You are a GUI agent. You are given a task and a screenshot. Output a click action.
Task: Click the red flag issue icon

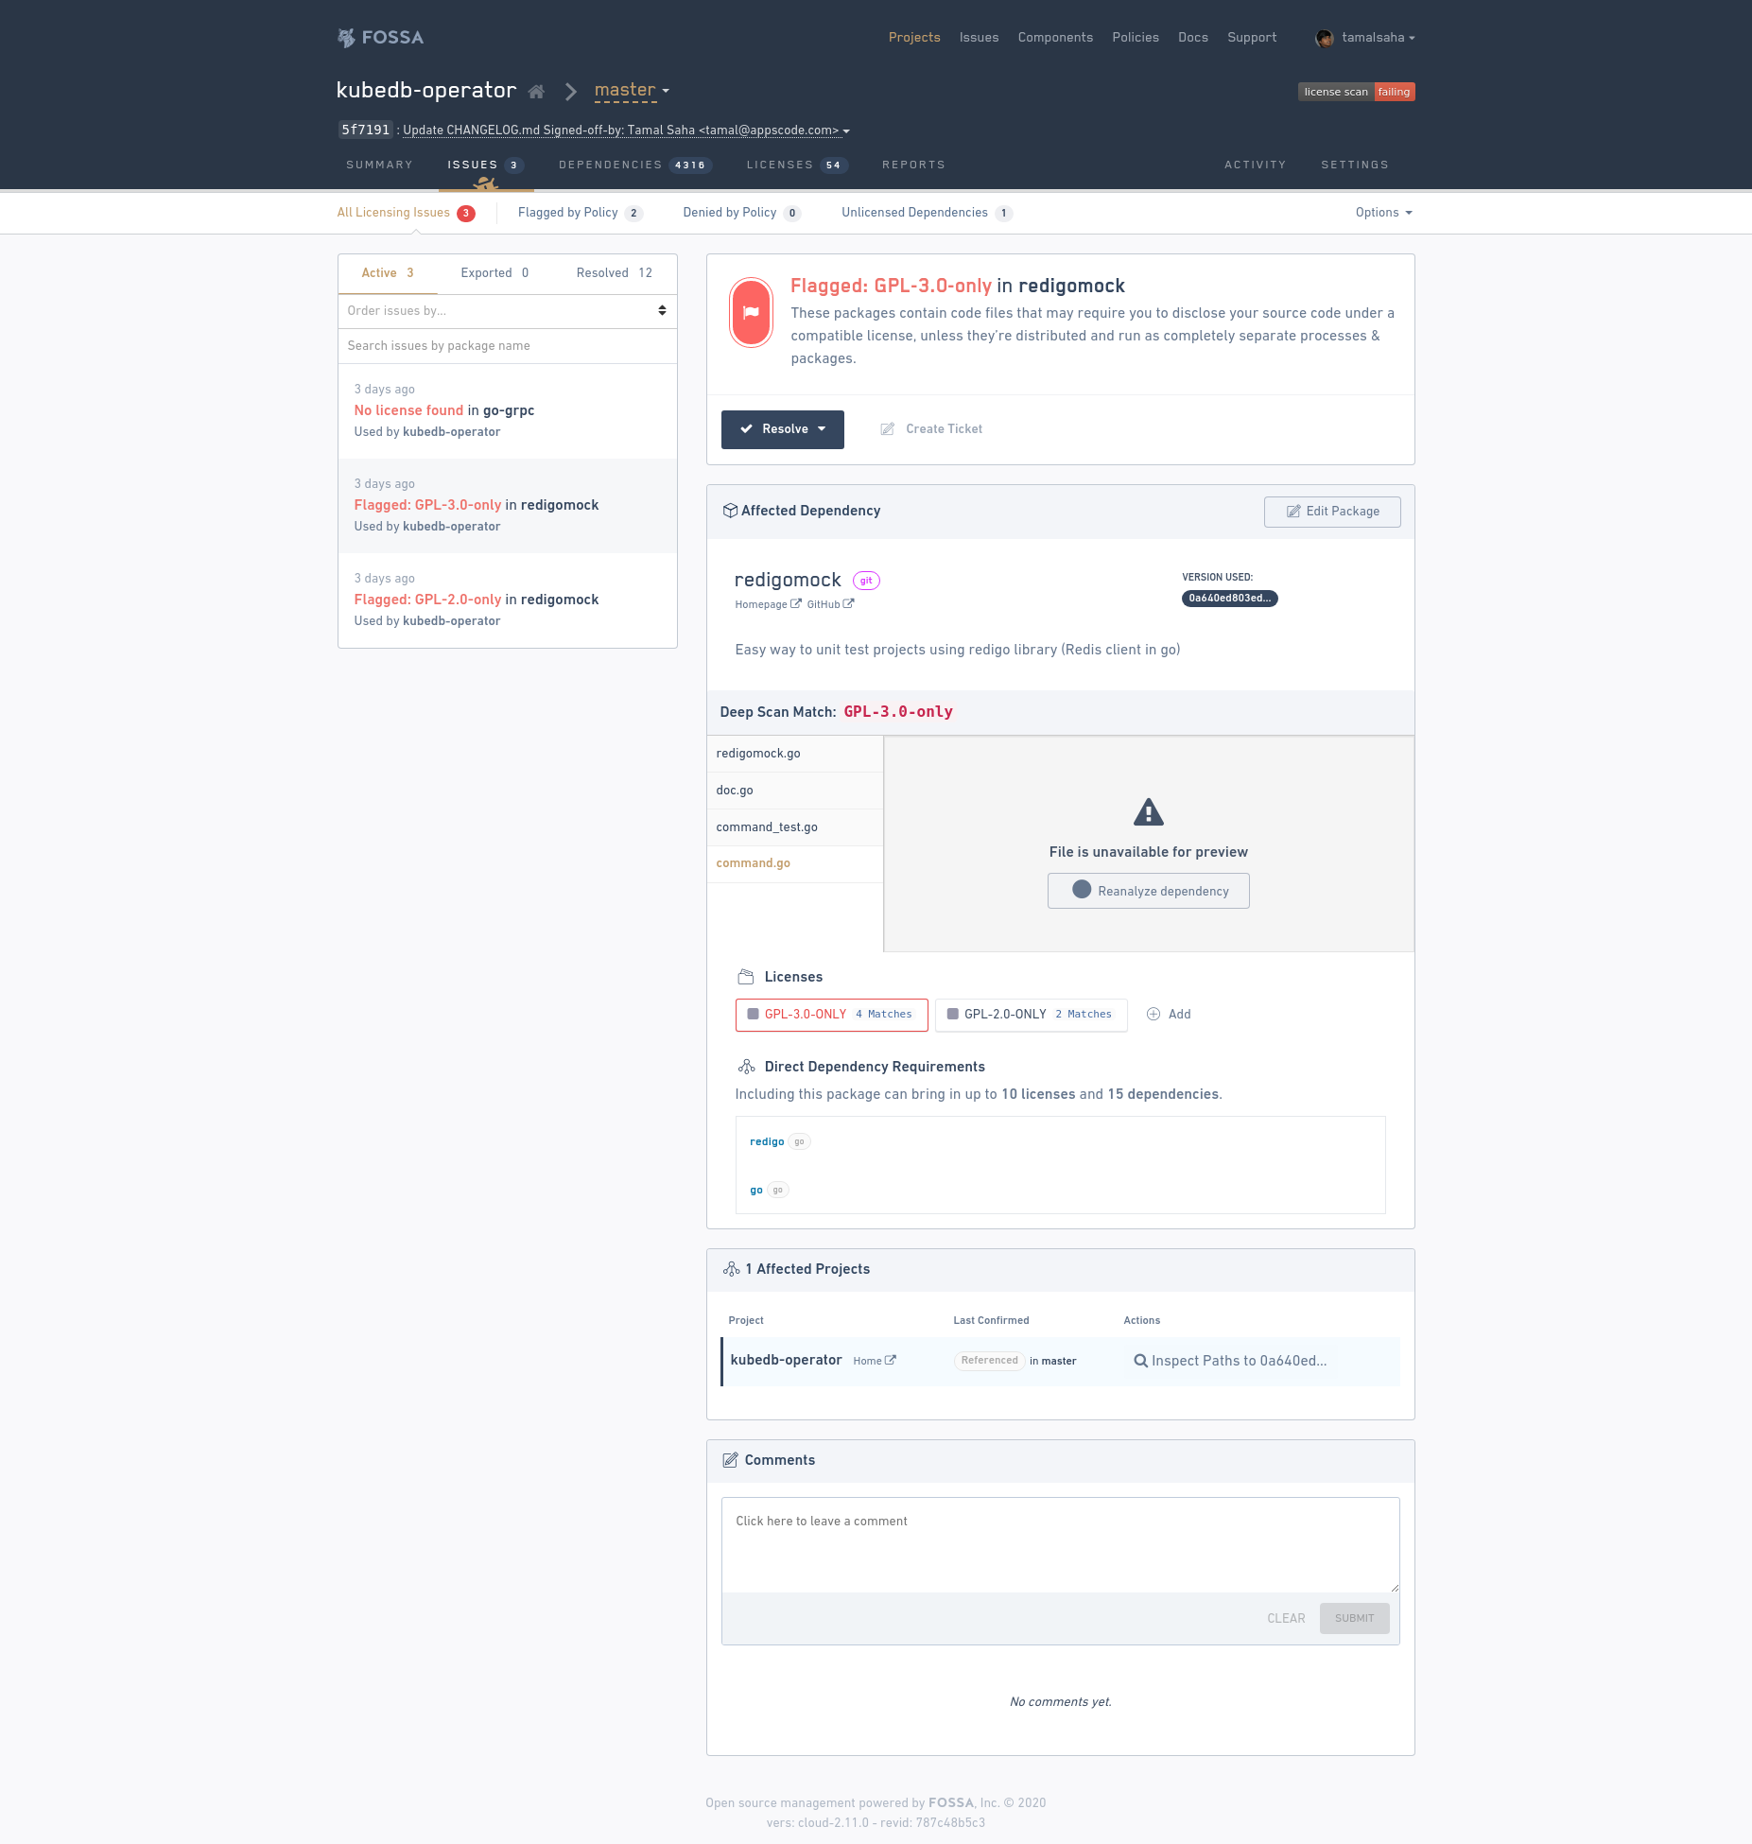click(751, 311)
